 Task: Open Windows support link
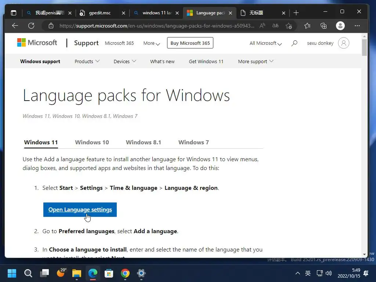(40, 61)
